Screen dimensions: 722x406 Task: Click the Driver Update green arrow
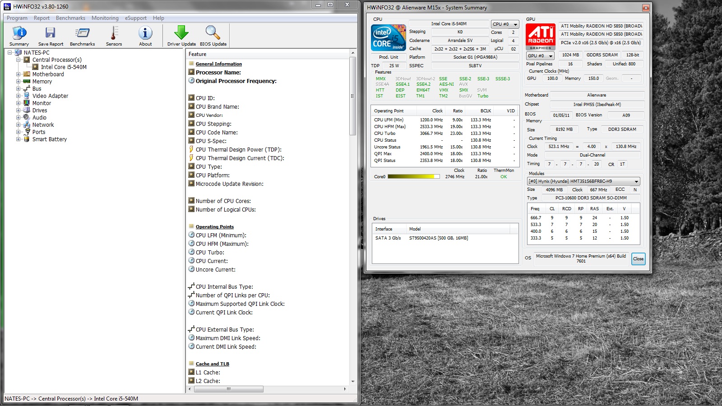tap(181, 33)
